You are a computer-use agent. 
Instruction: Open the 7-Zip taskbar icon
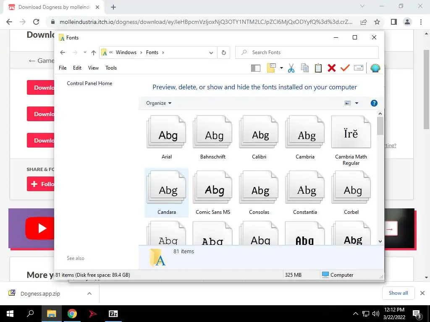click(x=113, y=314)
